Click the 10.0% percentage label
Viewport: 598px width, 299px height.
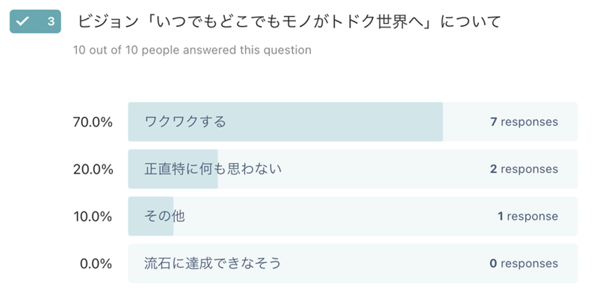[93, 217]
